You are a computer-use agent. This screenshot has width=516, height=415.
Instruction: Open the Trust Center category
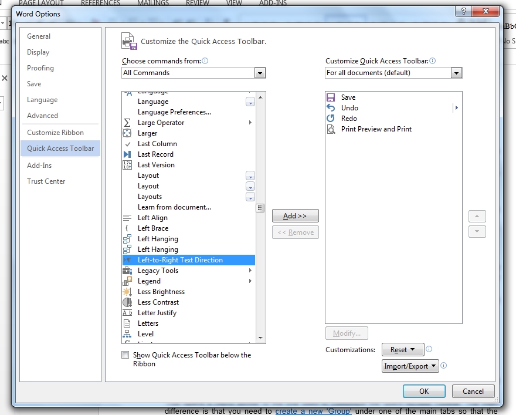click(x=46, y=181)
